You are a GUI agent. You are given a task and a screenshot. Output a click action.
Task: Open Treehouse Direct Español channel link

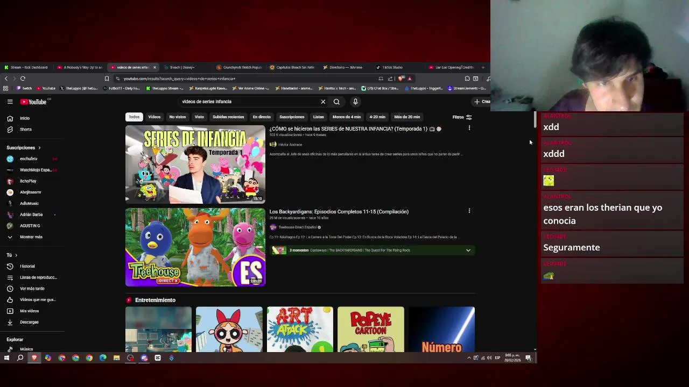tap(297, 227)
